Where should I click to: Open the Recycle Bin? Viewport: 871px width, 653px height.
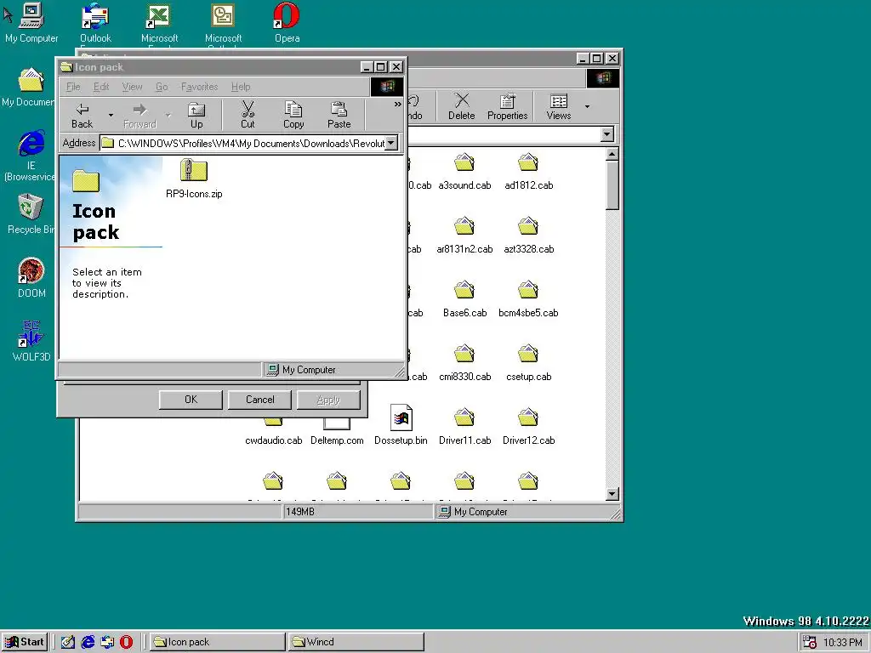[x=30, y=213]
